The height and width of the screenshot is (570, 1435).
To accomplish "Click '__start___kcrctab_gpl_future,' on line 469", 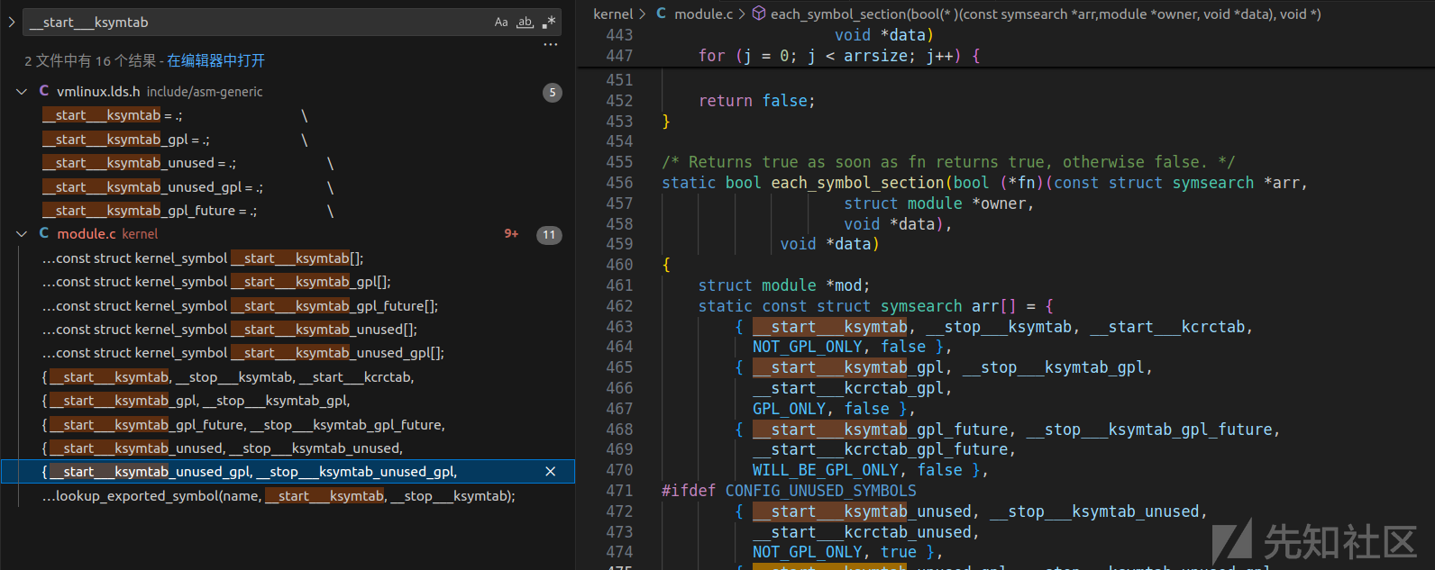I will click(x=884, y=449).
